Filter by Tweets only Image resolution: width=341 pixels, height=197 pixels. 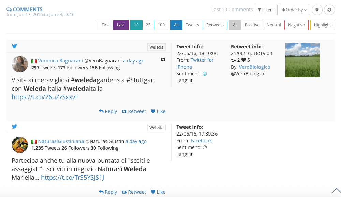tap(192, 25)
